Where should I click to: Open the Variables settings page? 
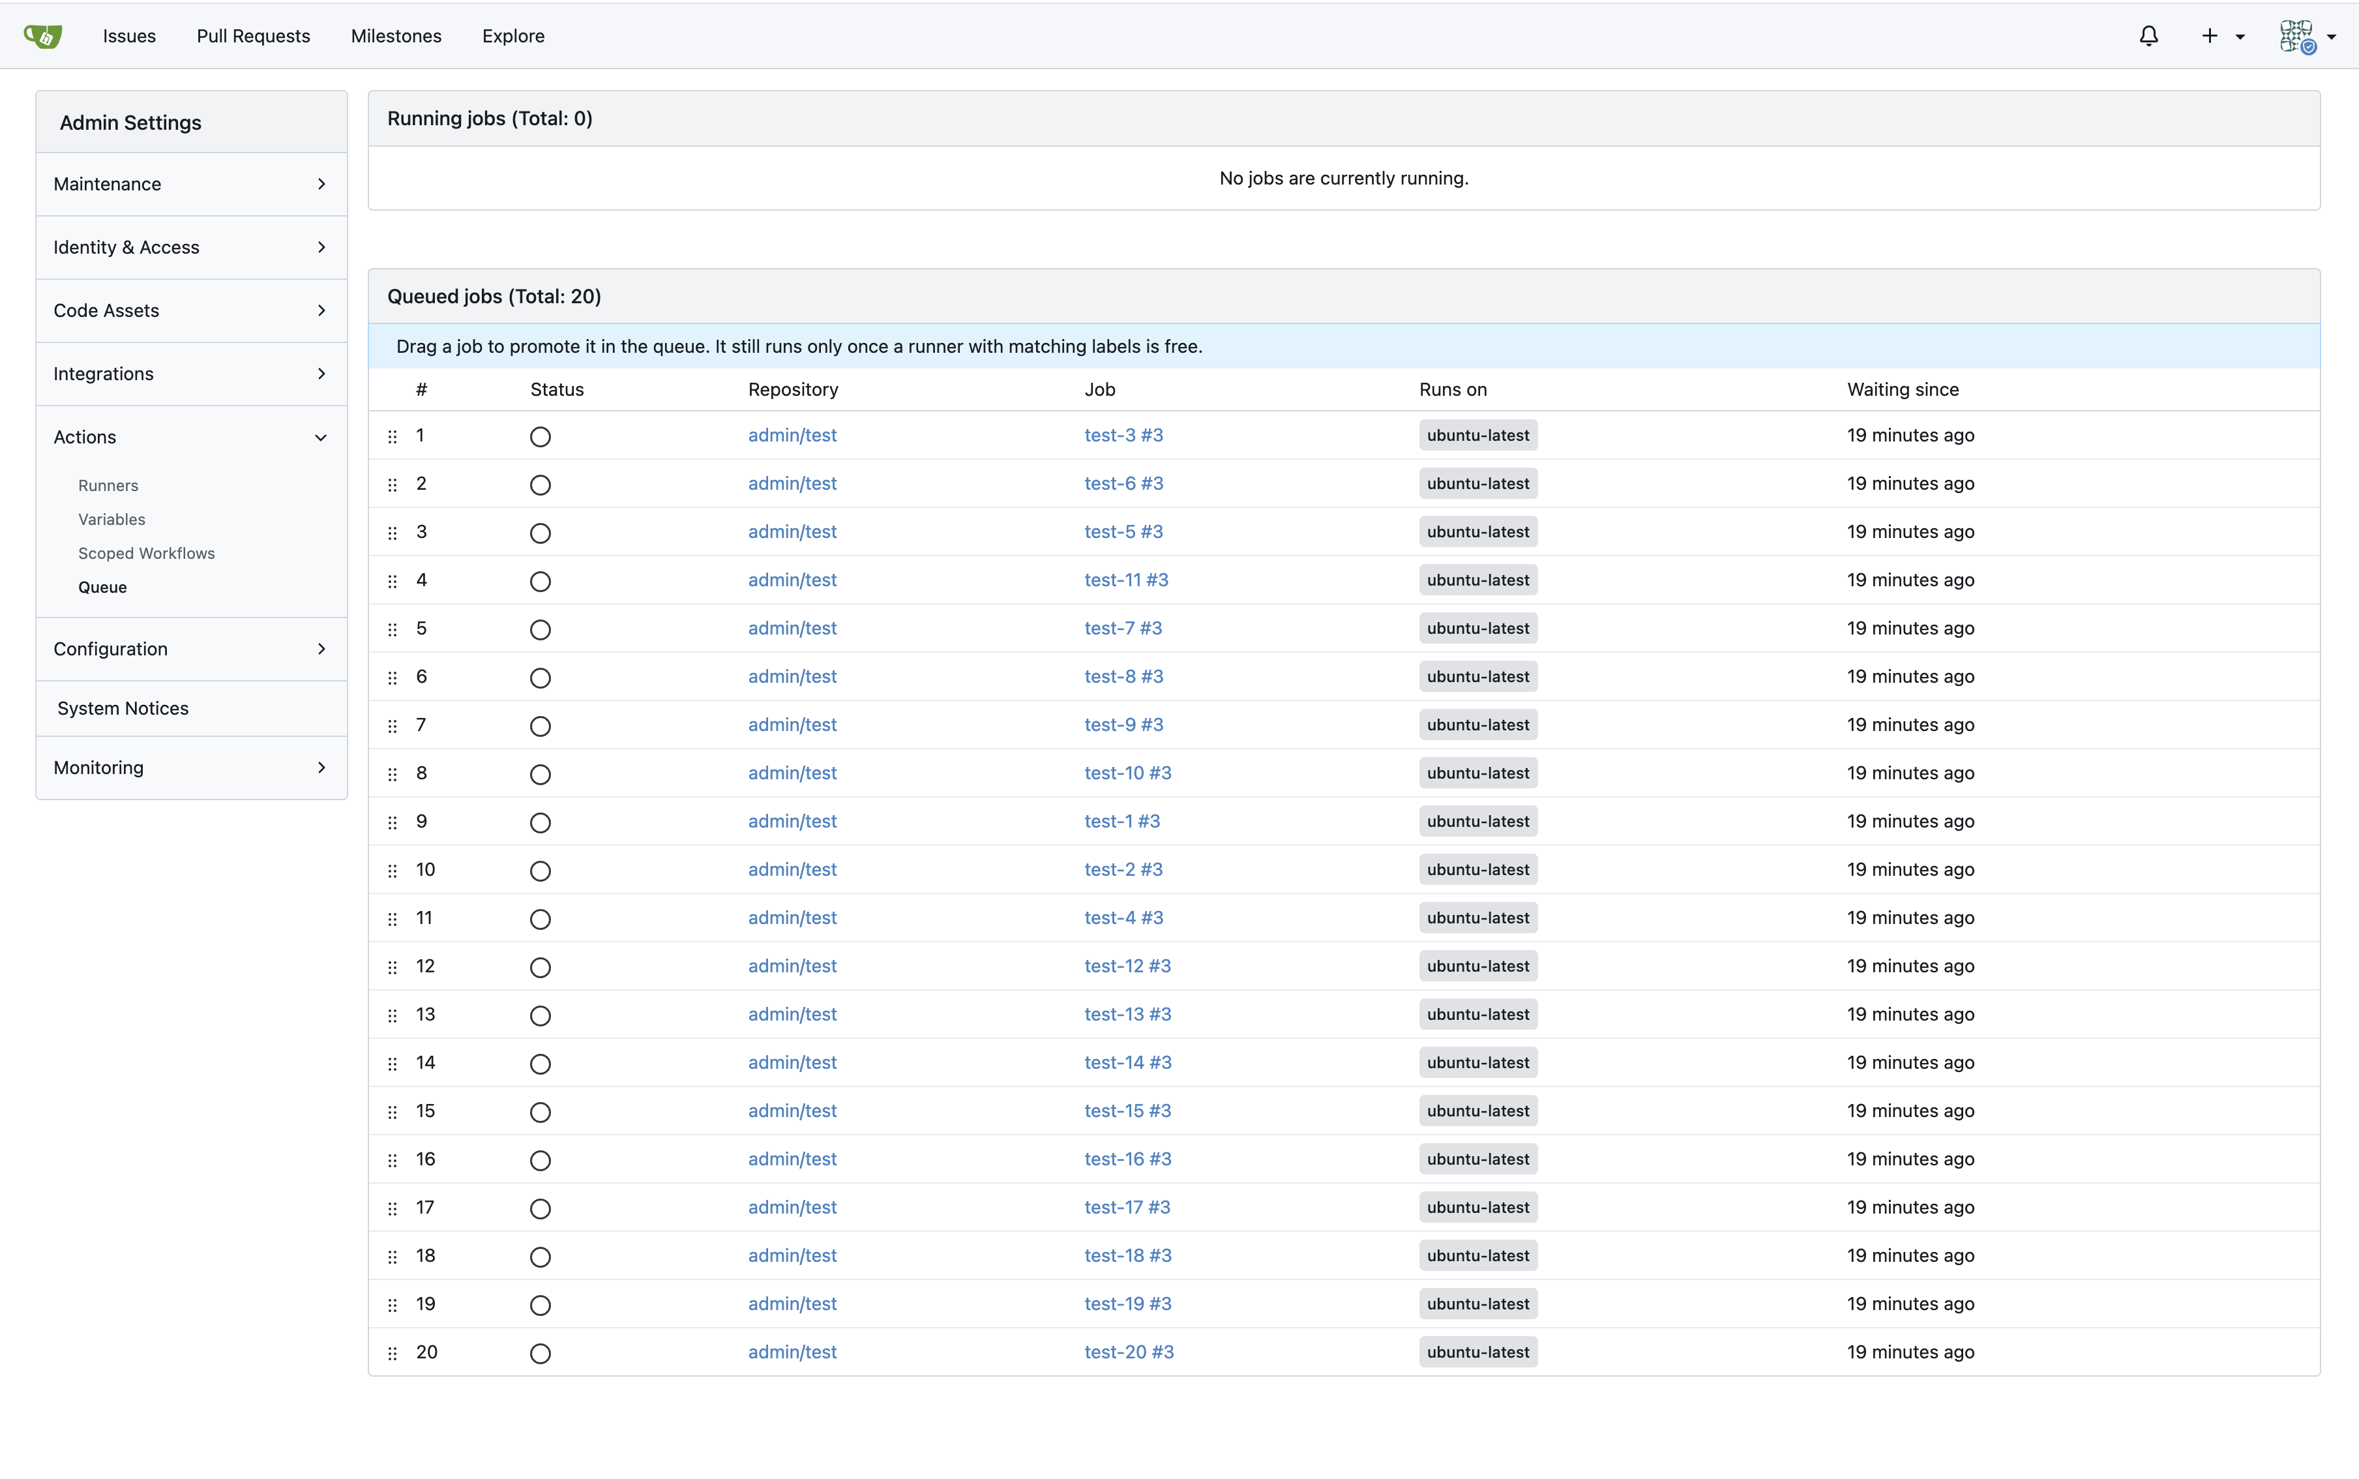click(111, 519)
